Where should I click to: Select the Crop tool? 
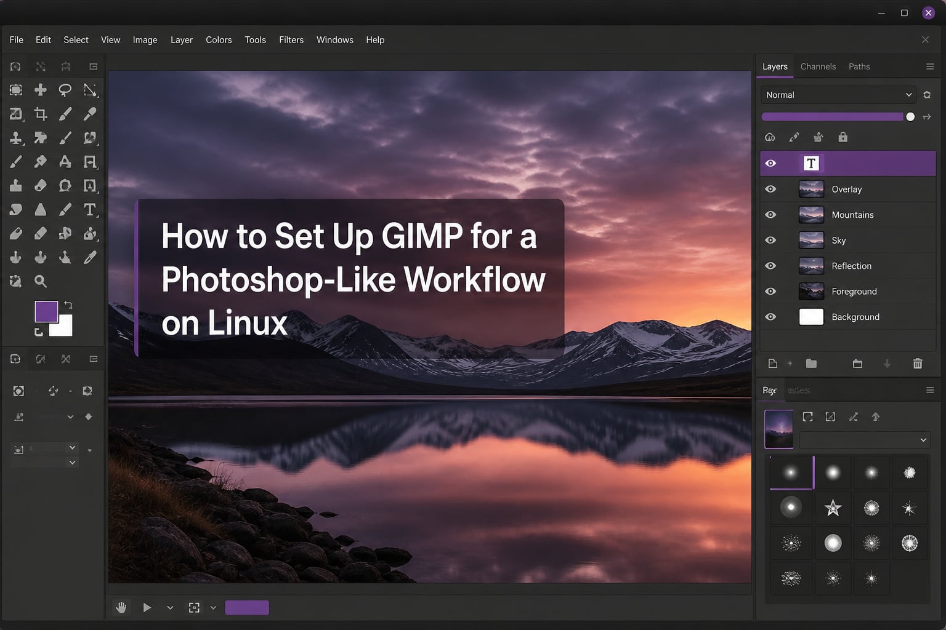(x=41, y=114)
